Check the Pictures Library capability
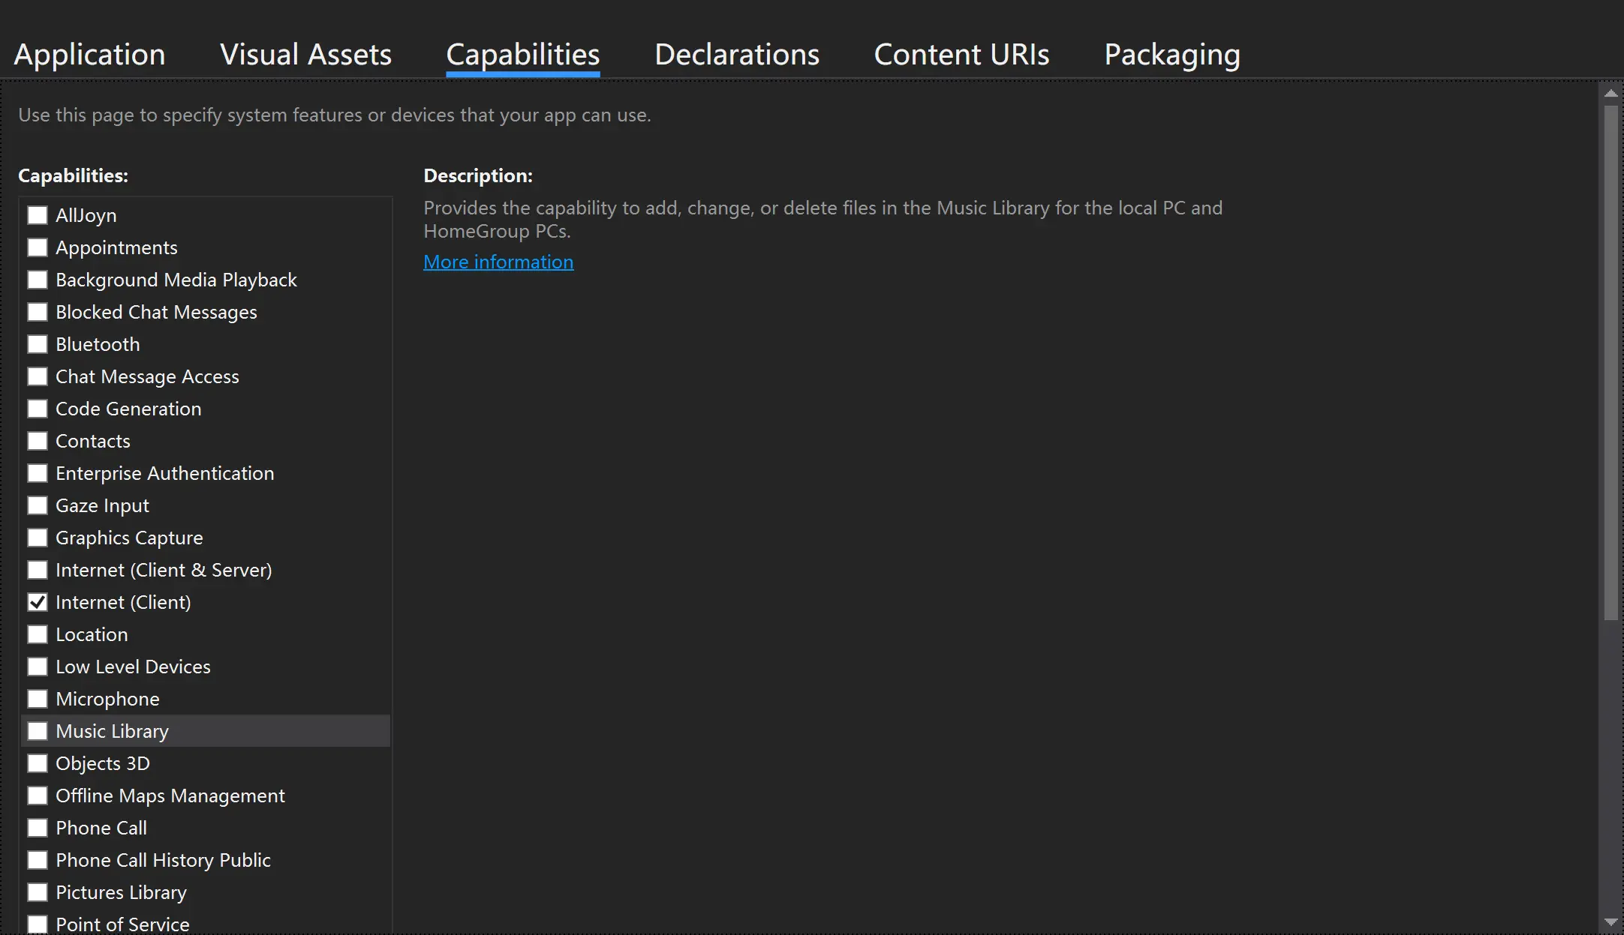Screen dimensions: 1624x935 click(x=38, y=892)
